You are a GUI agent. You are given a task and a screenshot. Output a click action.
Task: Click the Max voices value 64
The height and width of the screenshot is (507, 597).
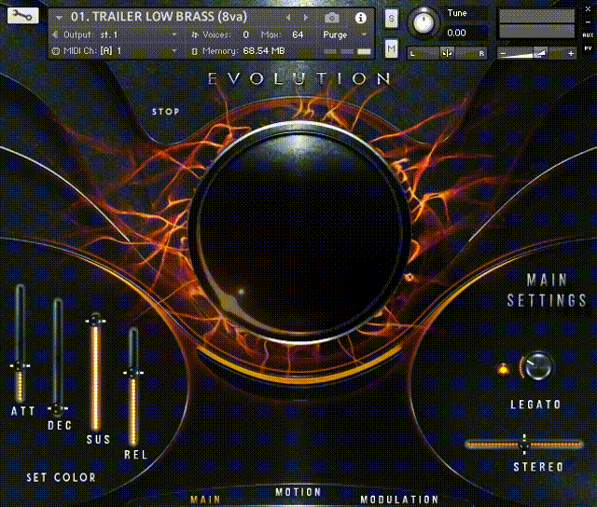(x=298, y=34)
